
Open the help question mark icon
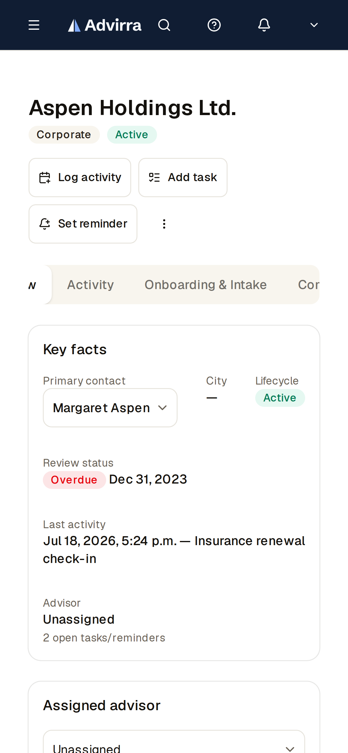pos(214,25)
